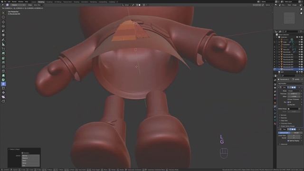Image resolution: width=304 pixels, height=171 pixels.
Task: Select the Annotate tool
Action: 3,40
